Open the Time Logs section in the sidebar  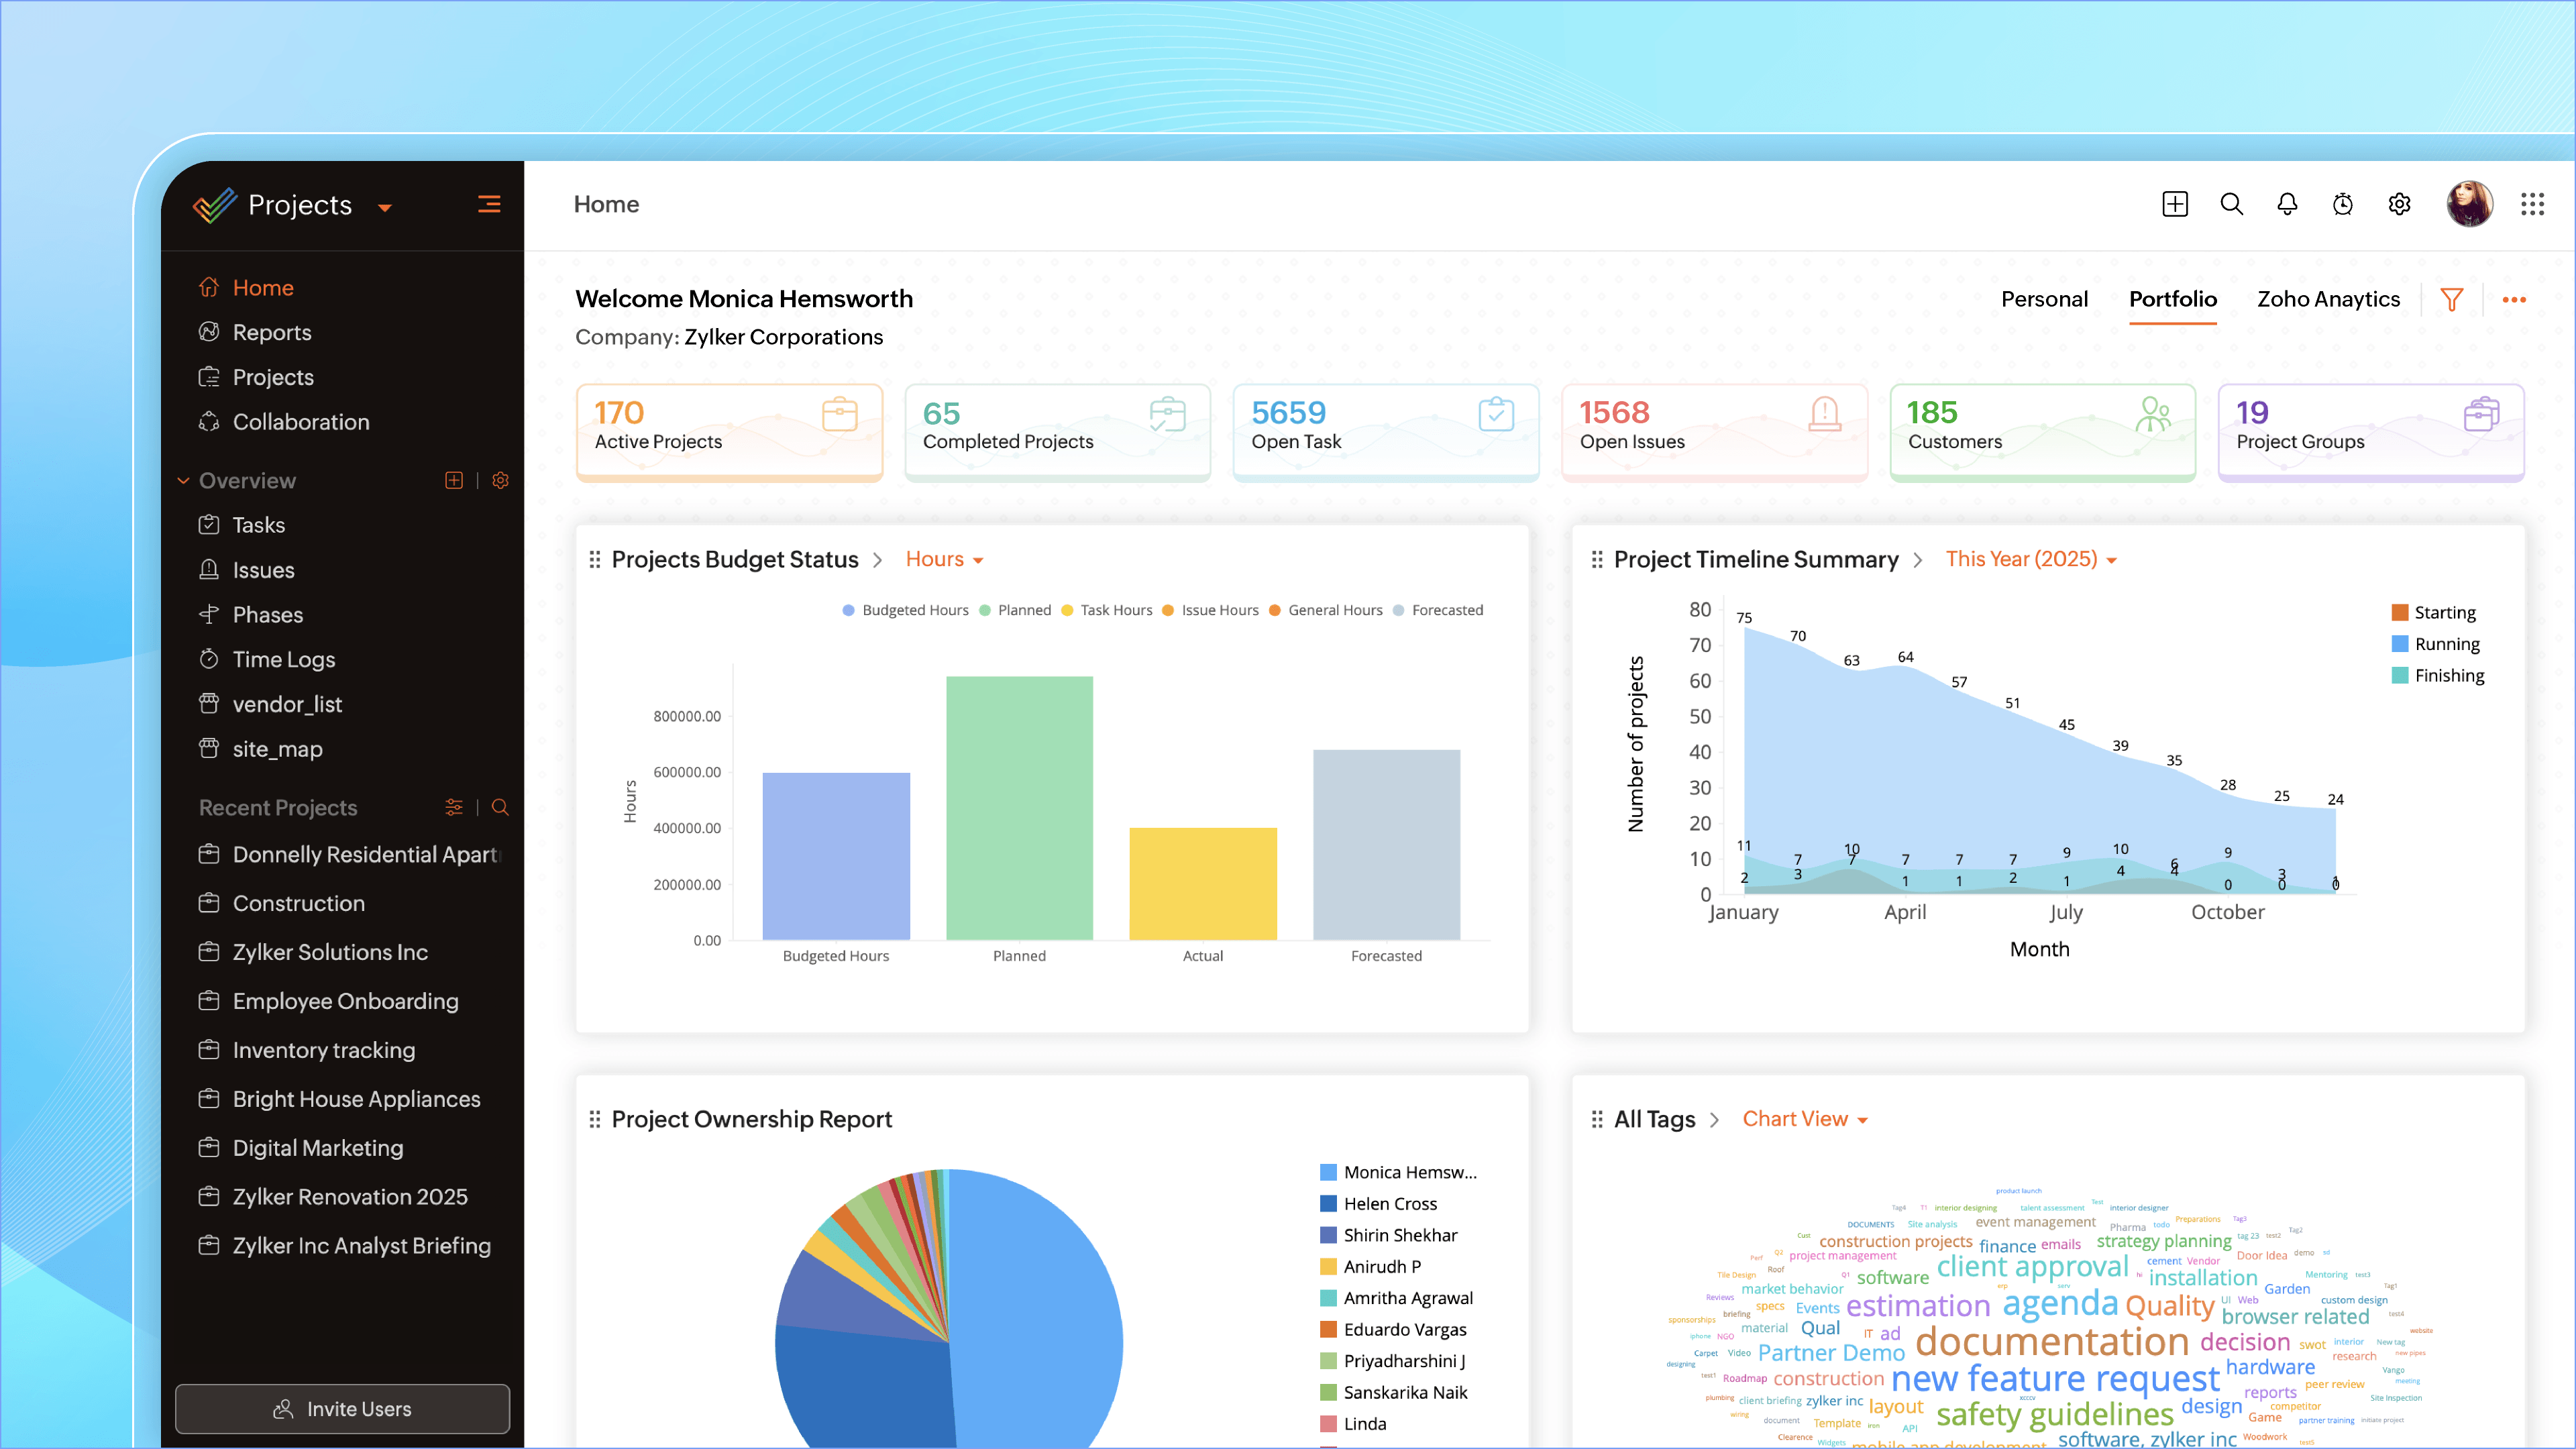[284, 659]
